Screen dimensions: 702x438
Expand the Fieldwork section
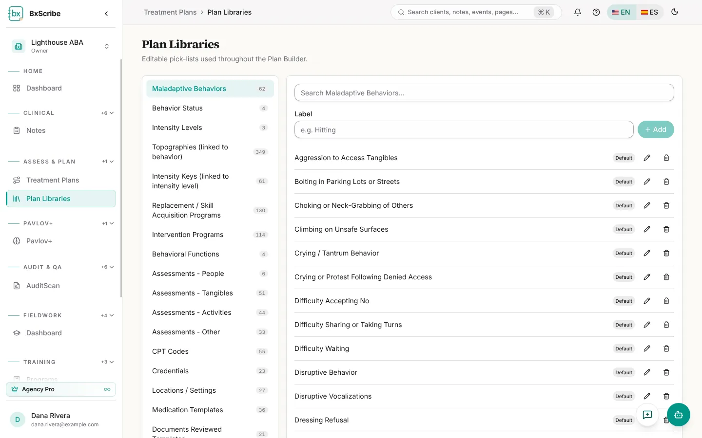108,315
